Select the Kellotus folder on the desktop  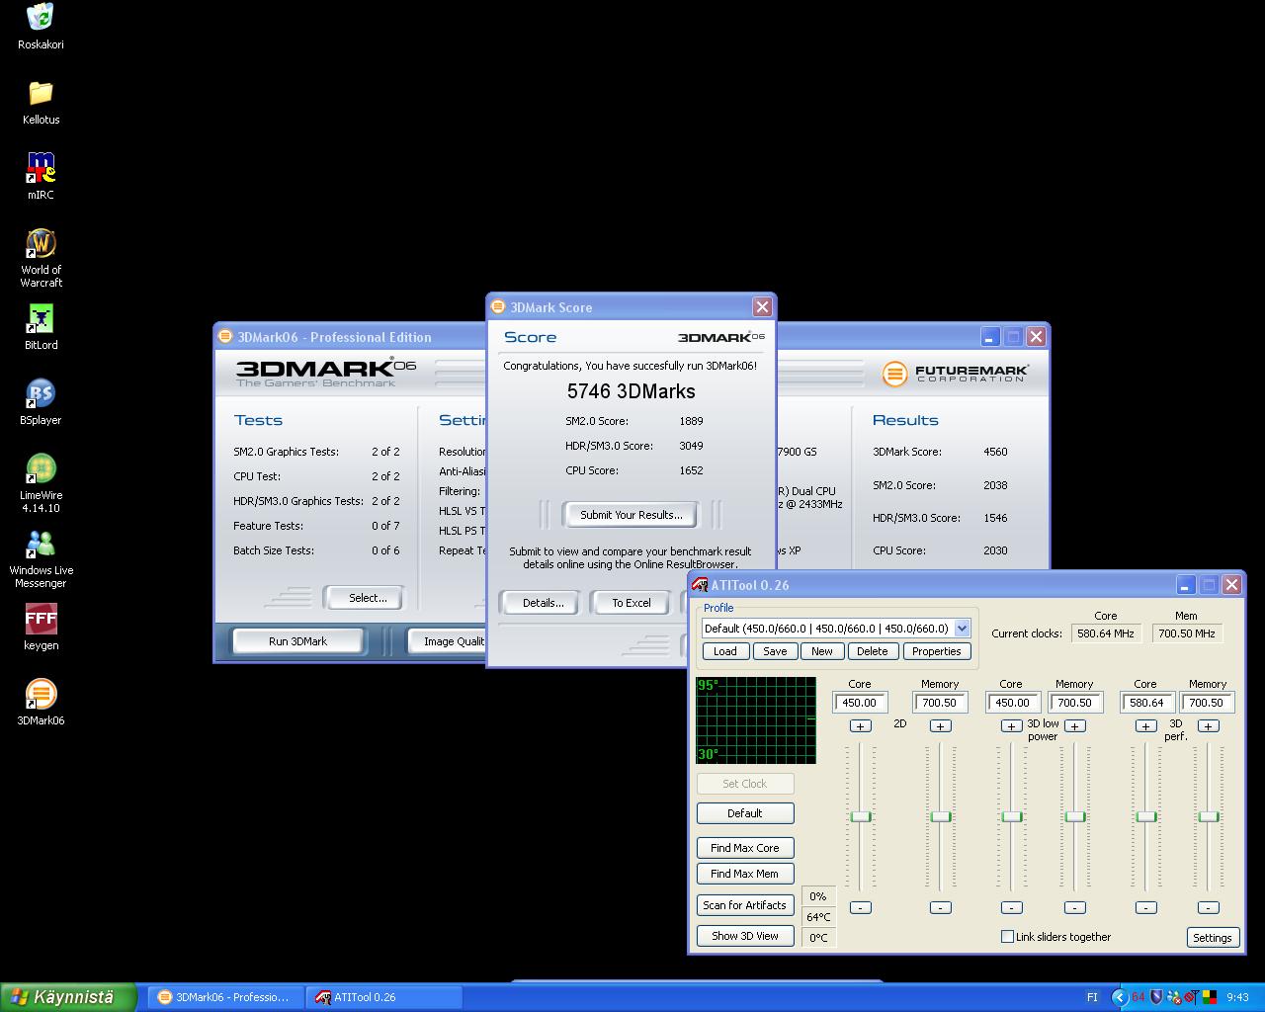tap(41, 103)
